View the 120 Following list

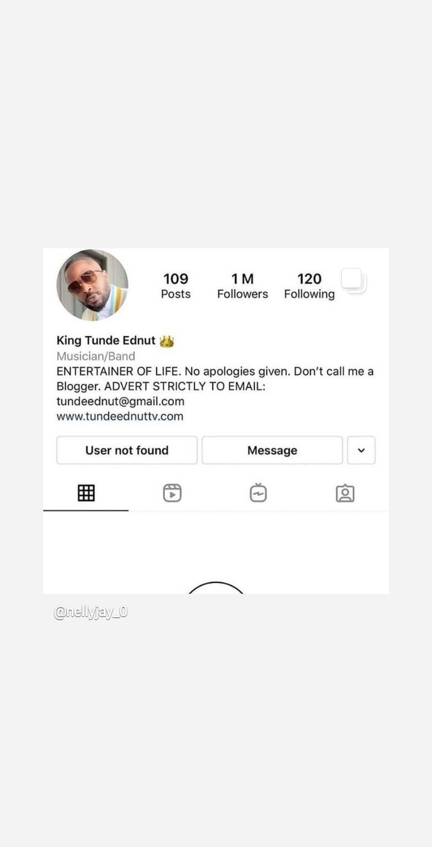point(310,286)
